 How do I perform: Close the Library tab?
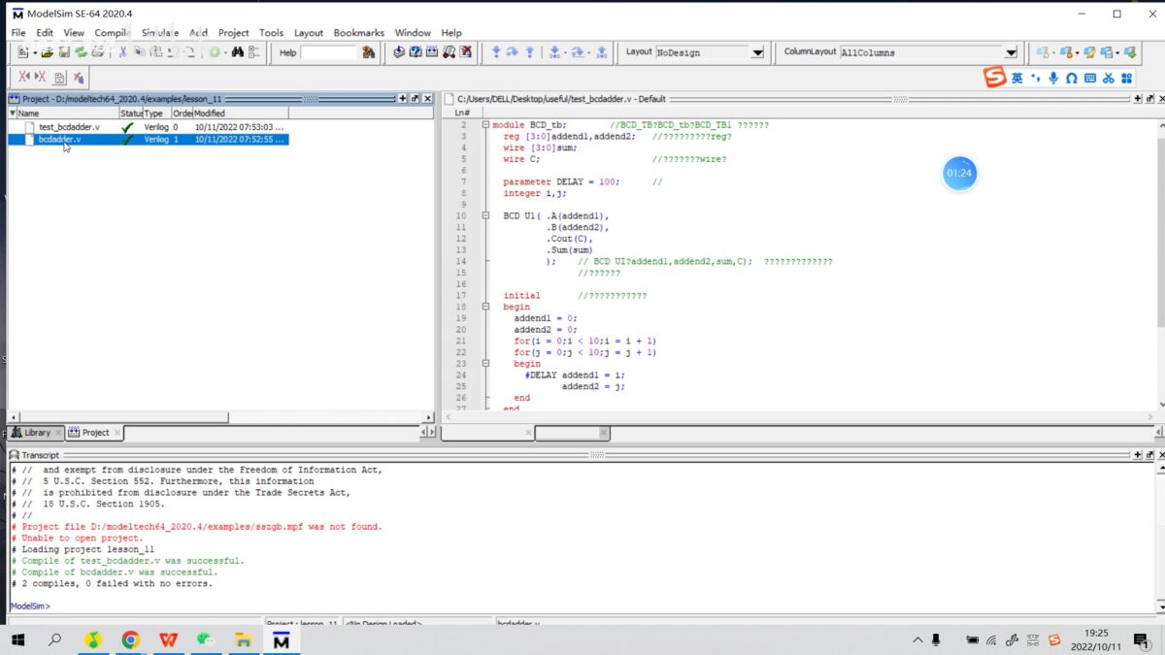coord(58,433)
